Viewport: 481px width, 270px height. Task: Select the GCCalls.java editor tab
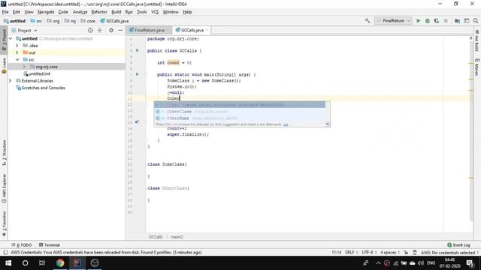(192, 30)
